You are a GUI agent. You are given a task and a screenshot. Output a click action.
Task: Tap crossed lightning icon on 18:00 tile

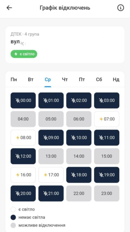[73, 175]
